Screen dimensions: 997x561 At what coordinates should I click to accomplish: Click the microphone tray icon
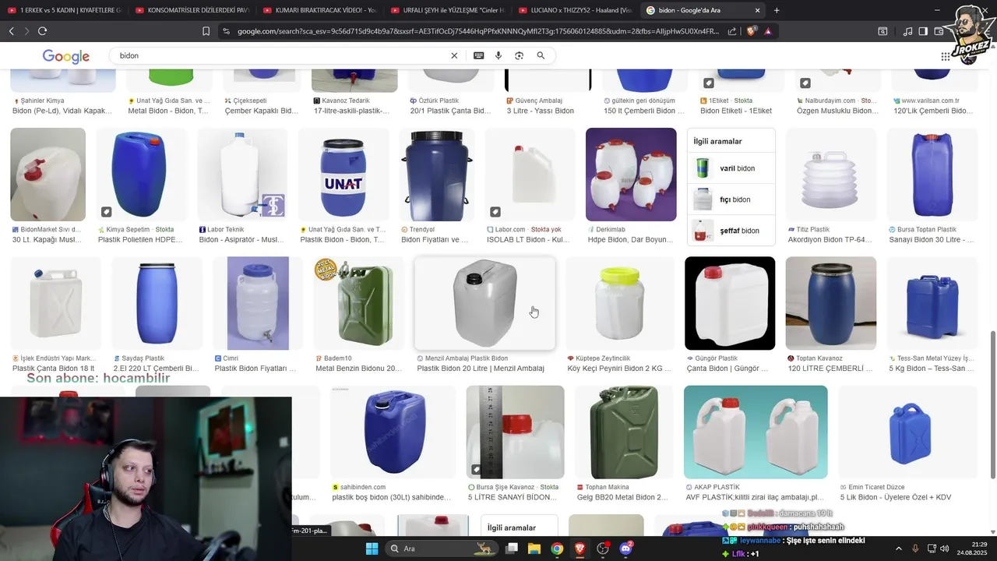click(x=915, y=549)
